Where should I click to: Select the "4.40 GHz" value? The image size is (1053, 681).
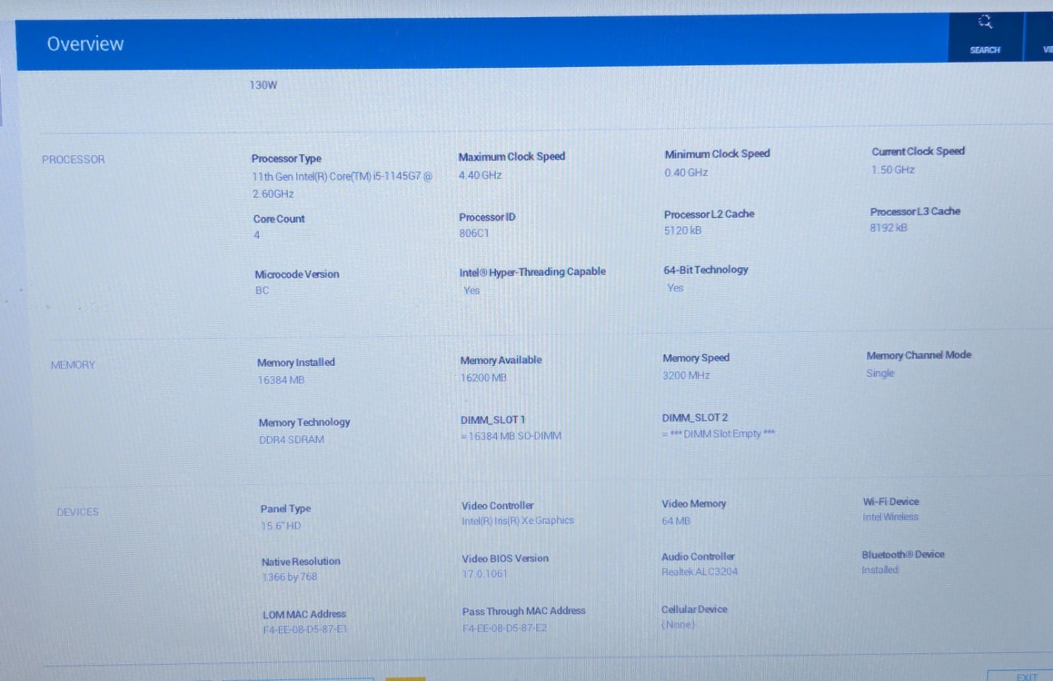click(x=480, y=175)
